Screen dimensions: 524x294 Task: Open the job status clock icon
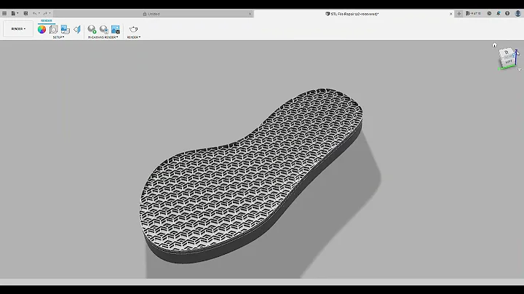point(489,13)
